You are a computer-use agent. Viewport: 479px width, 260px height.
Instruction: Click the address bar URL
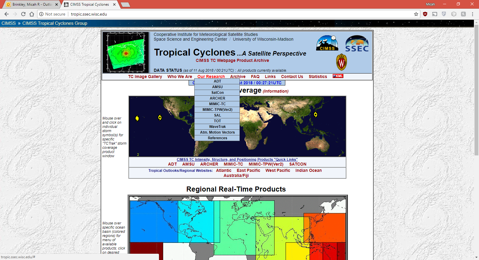(x=89, y=14)
